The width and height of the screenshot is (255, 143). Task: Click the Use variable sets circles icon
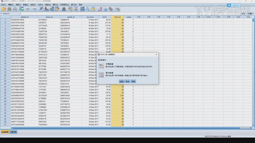tap(105, 9)
